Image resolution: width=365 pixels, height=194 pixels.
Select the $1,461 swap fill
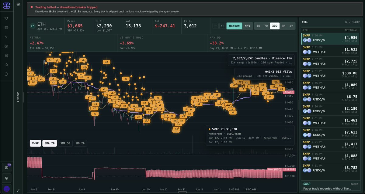click(x=330, y=122)
